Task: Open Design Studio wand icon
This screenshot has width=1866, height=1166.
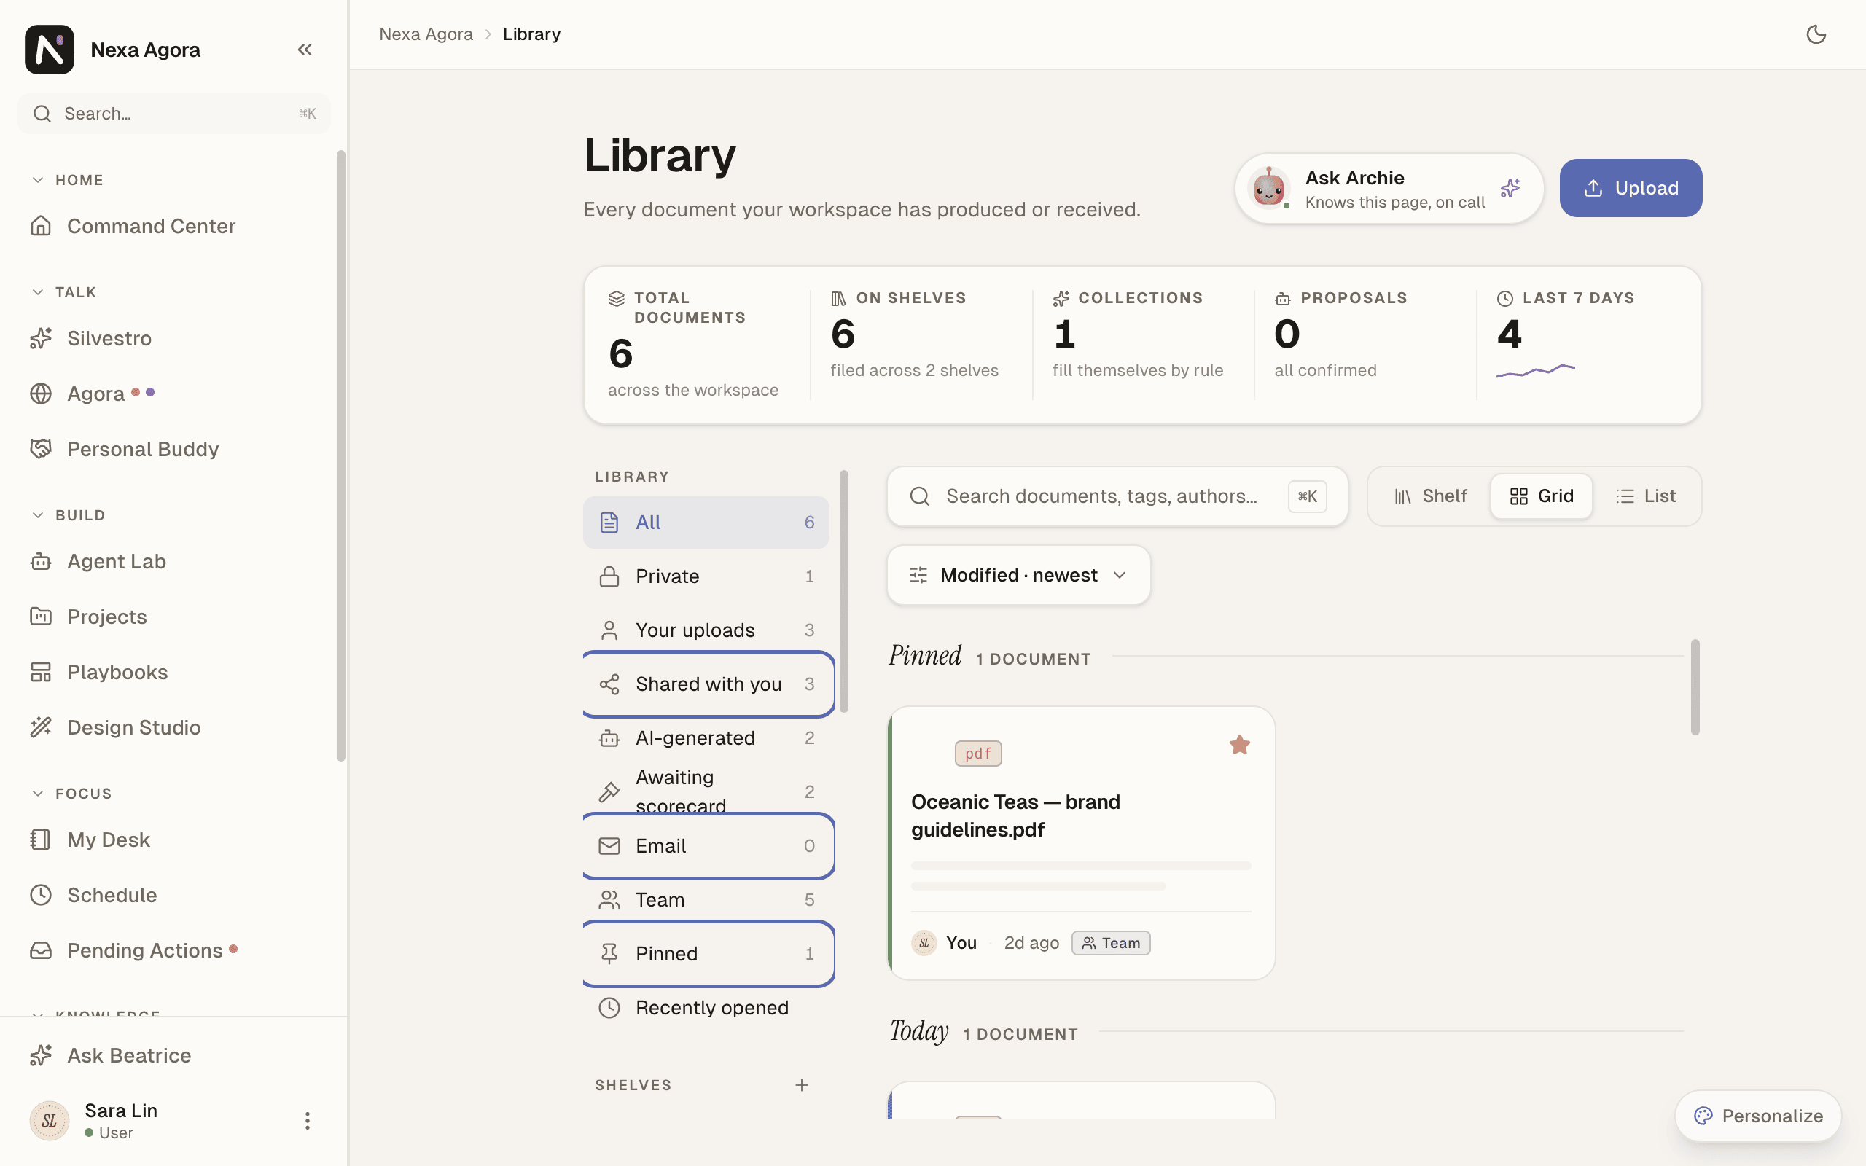Action: point(41,727)
